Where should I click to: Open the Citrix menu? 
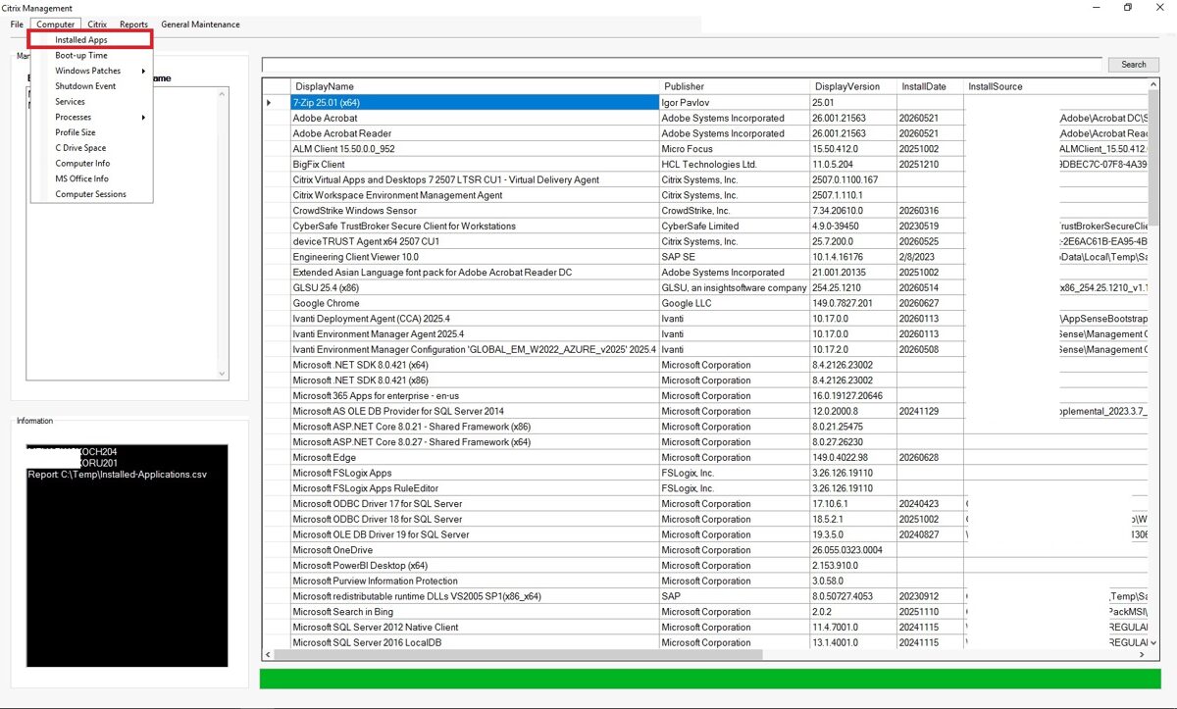click(97, 25)
